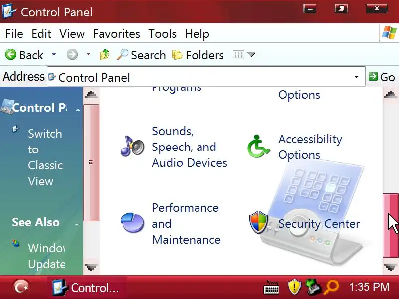Go up one folder level icon
The width and height of the screenshot is (399, 299).
pos(105,54)
